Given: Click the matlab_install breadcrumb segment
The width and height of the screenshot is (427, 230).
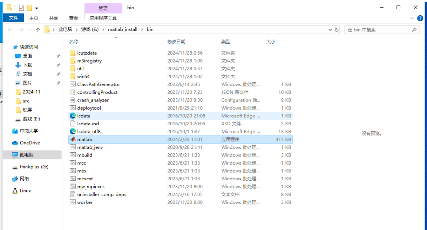Looking at the screenshot, I should tap(123, 29).
